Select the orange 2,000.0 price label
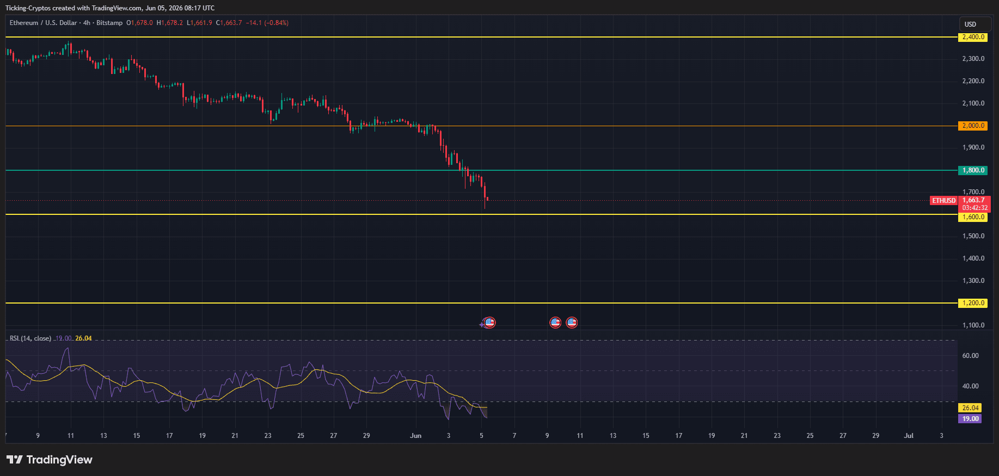The height and width of the screenshot is (476, 999). pos(973,126)
